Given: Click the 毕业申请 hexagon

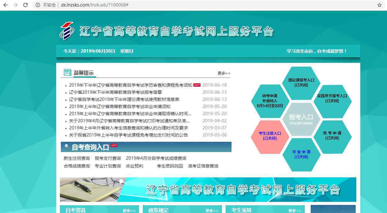Looking at the screenshot, I should pyautogui.click(x=301, y=154).
